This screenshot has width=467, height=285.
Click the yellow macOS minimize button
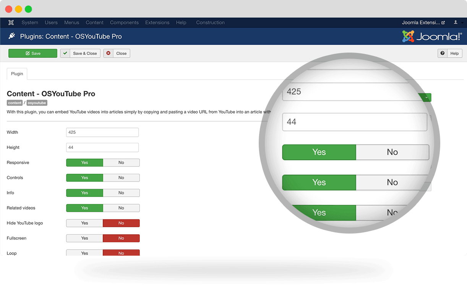[18, 9]
